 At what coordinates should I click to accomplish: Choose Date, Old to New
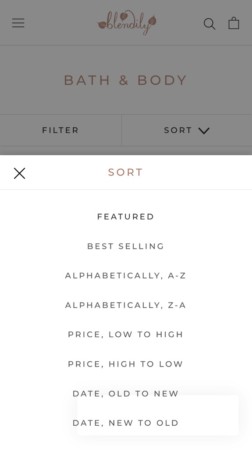[126, 394]
